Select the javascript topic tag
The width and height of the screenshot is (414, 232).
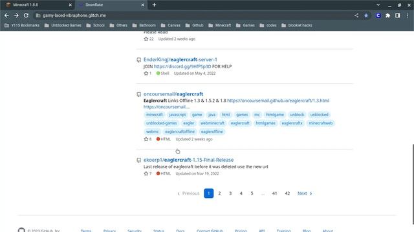point(177,115)
